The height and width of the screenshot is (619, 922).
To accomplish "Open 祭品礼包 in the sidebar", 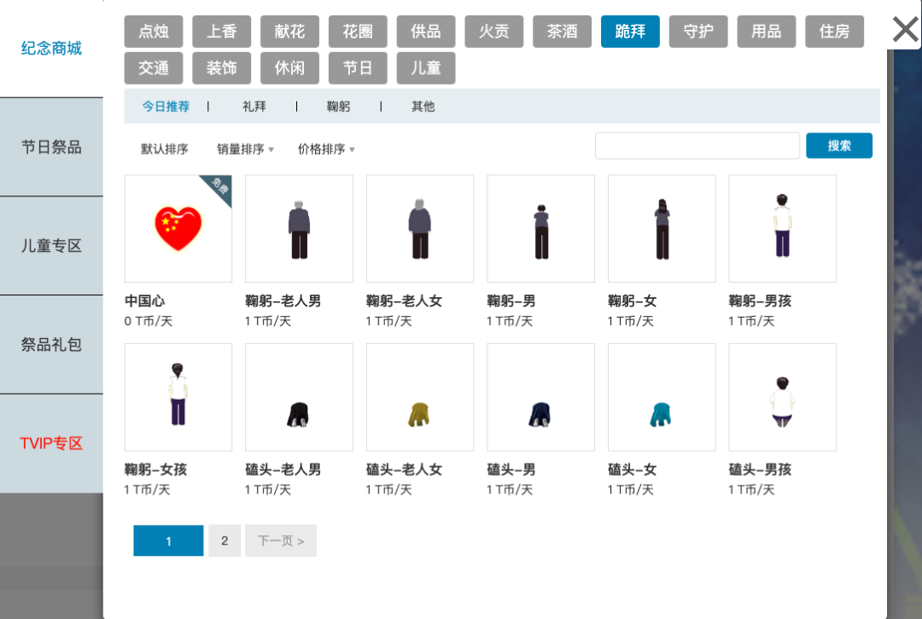I will click(x=52, y=344).
